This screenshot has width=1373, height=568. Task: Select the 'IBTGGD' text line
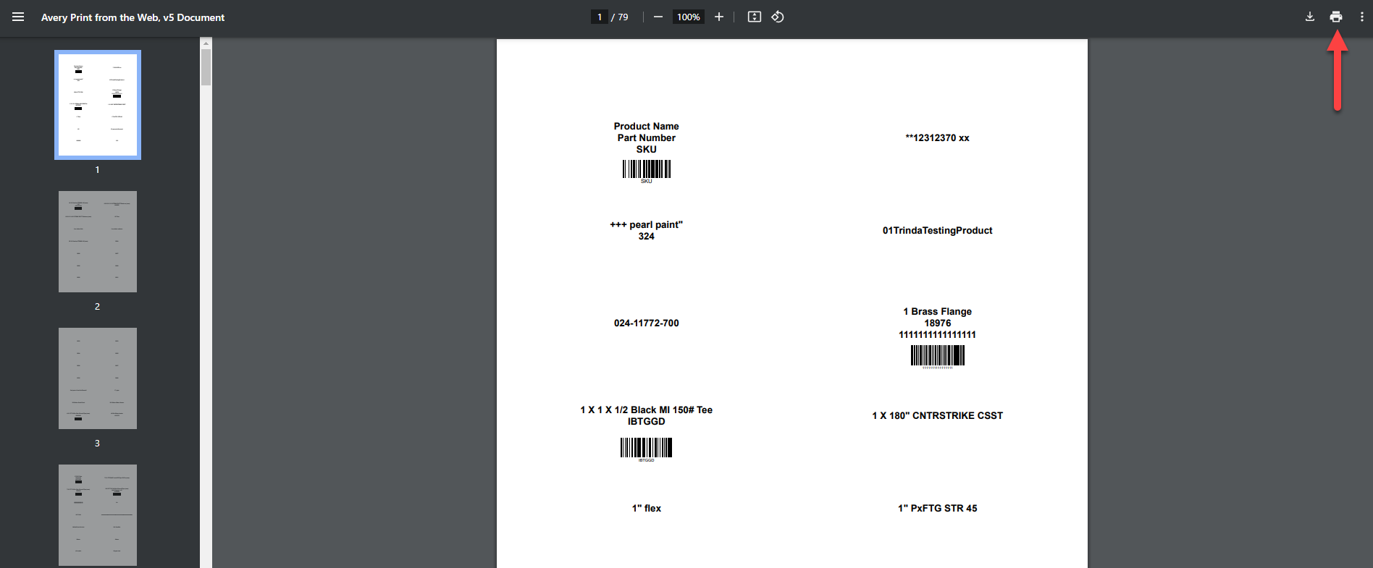pos(647,421)
